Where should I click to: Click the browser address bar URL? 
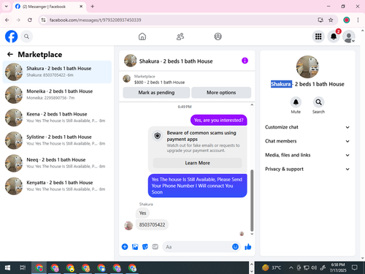95,20
